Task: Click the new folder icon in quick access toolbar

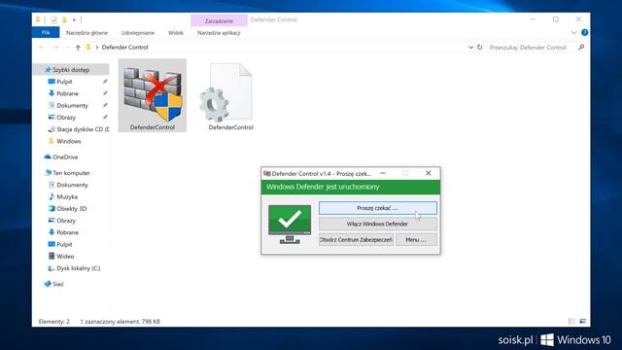Action: coord(64,19)
